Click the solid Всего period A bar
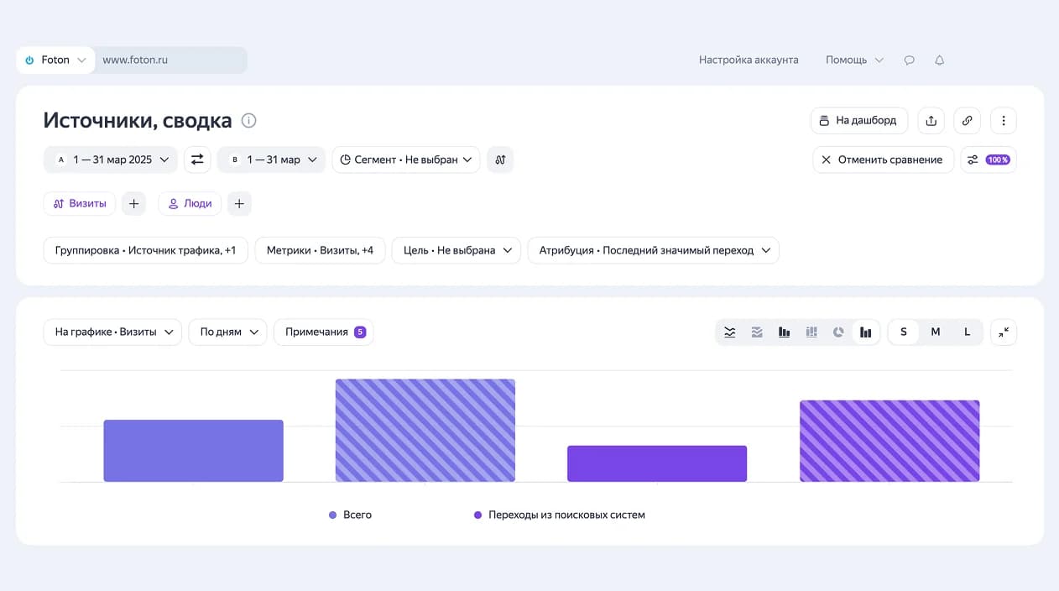 coord(194,451)
